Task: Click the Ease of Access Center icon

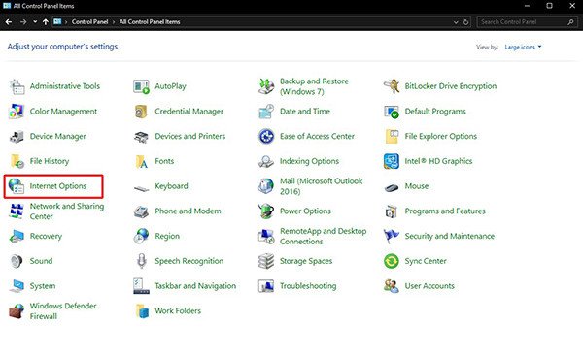Action: coord(266,137)
